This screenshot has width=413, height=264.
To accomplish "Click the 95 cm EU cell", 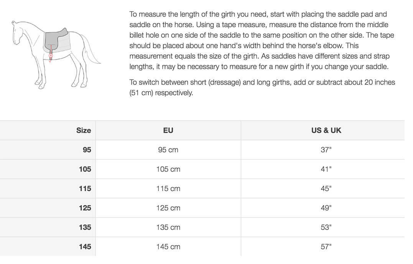I will (168, 150).
